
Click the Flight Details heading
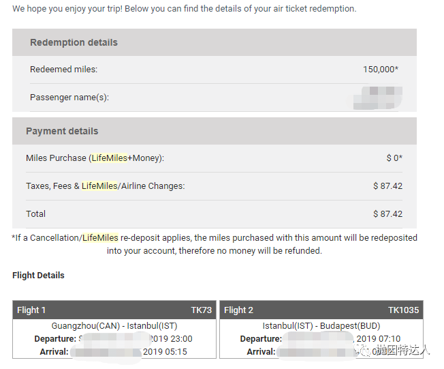(38, 275)
